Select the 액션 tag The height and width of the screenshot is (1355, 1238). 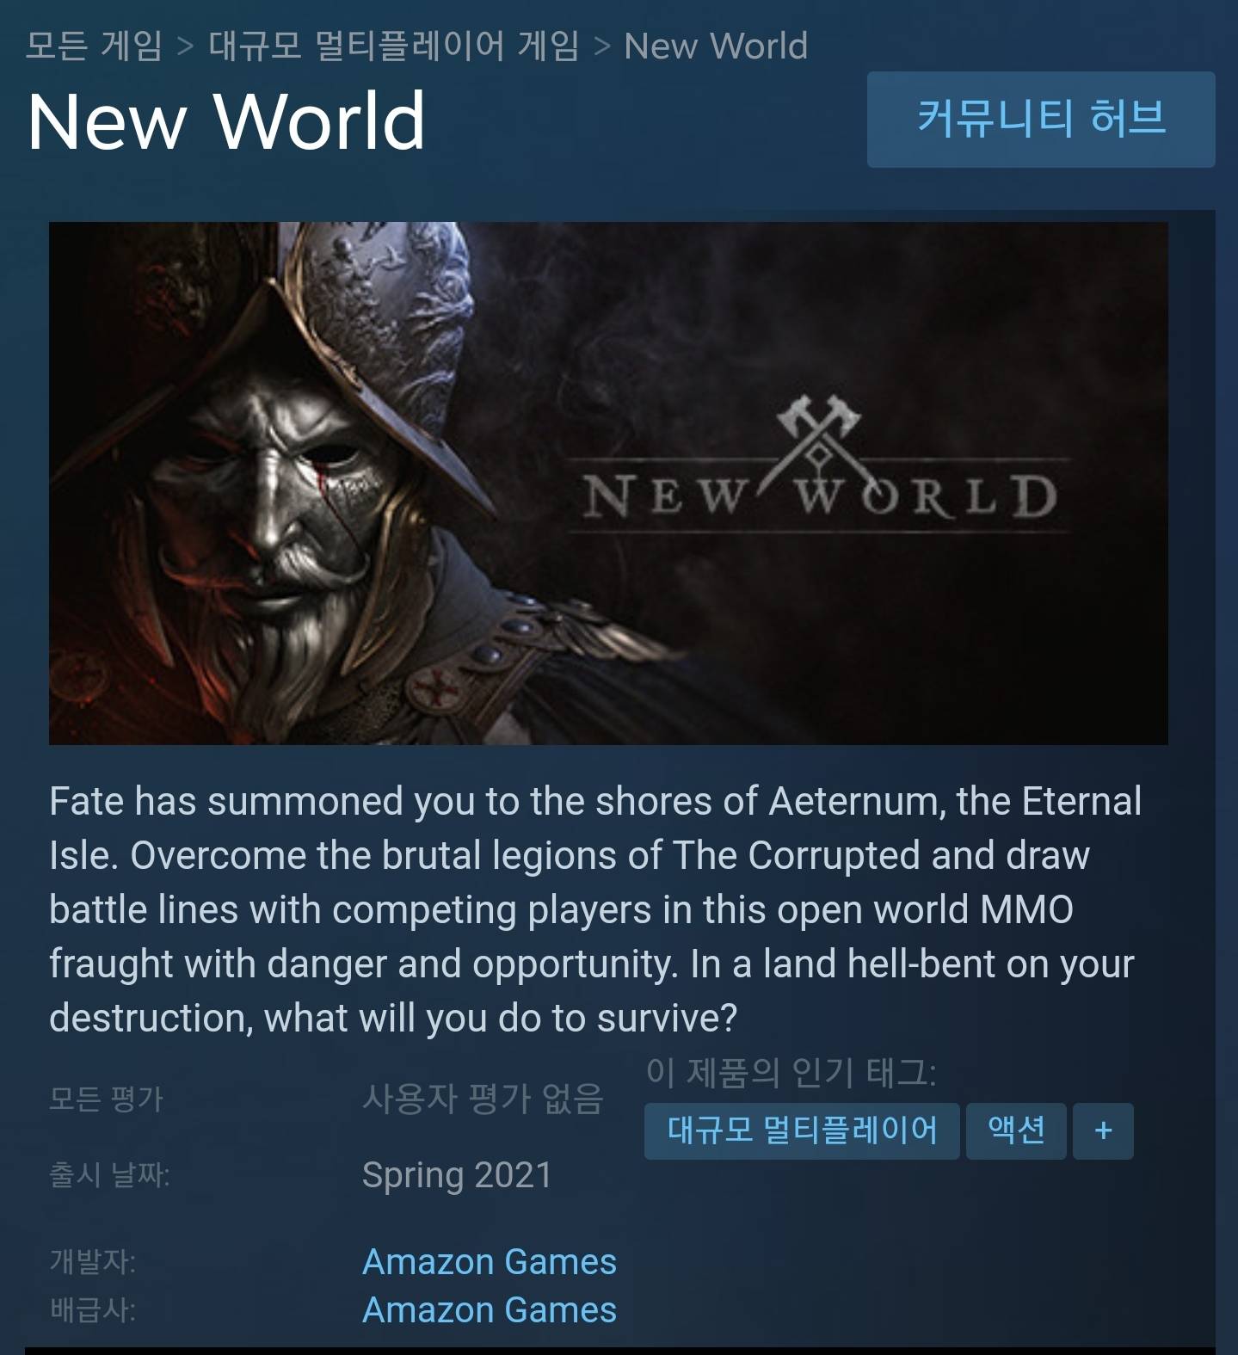(1016, 1130)
